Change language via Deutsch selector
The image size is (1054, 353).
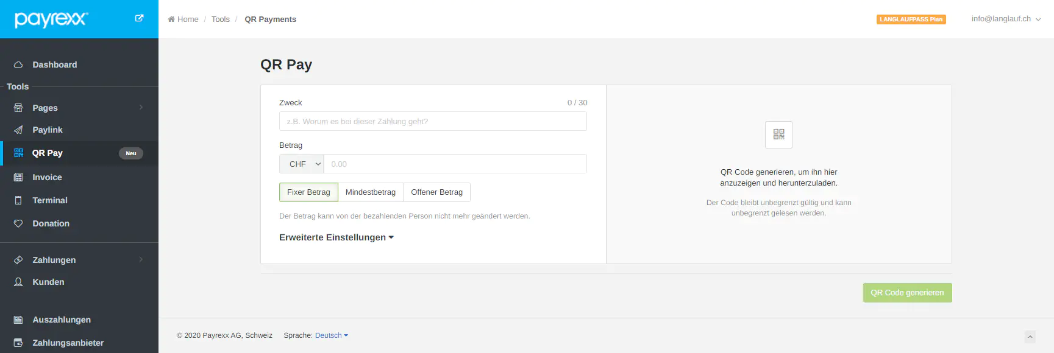coord(331,335)
